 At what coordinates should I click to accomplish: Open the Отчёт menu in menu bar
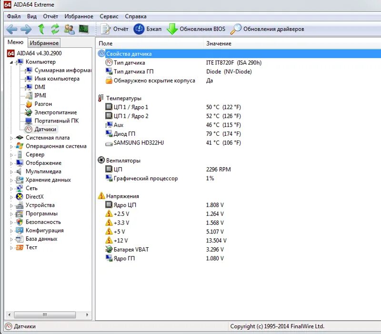pos(50,16)
